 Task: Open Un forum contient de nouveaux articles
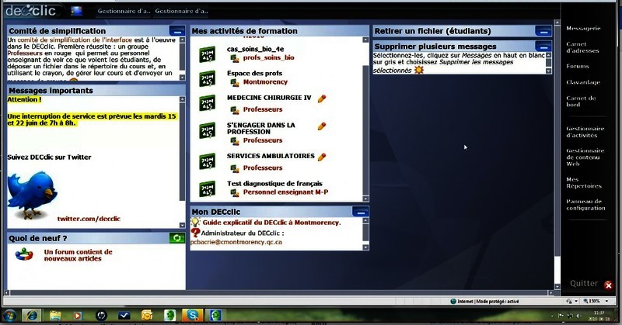point(79,255)
